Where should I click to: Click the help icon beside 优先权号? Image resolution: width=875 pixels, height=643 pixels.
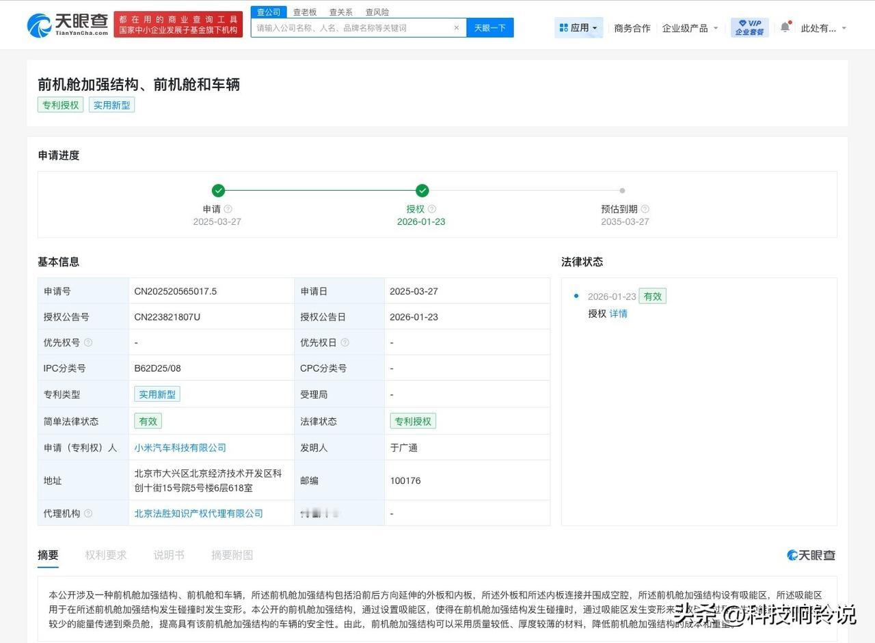click(x=89, y=342)
